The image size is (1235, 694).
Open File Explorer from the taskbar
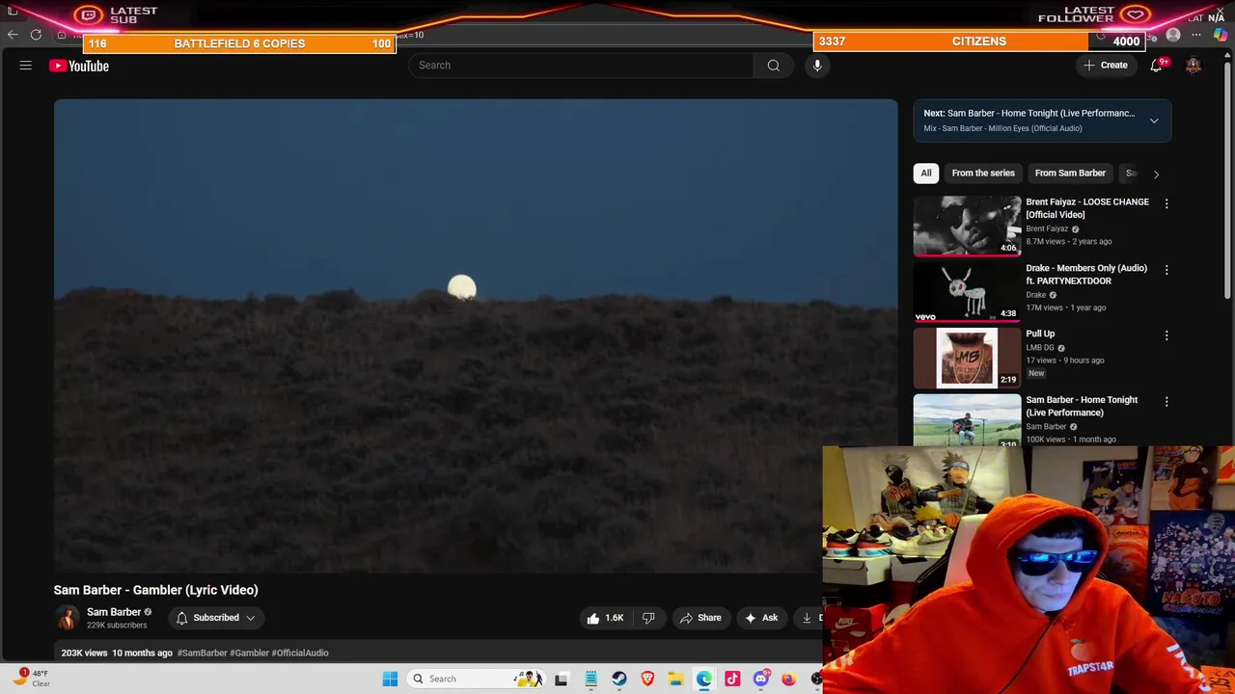click(x=676, y=679)
